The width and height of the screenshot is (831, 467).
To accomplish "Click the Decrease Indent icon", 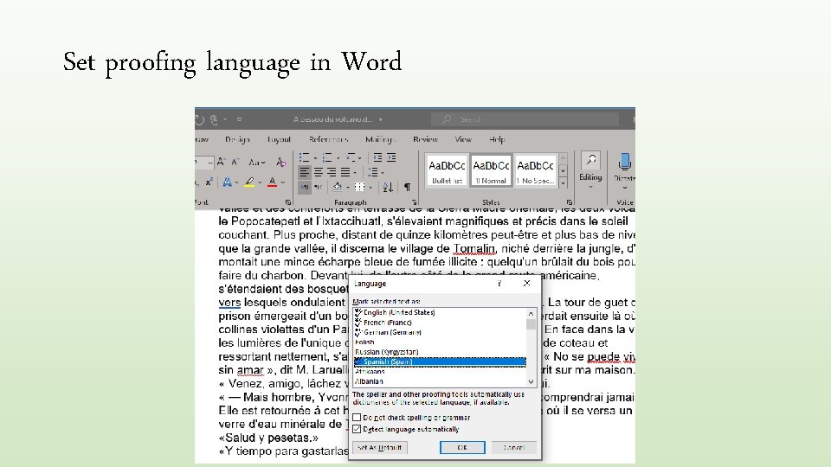I will tap(377, 157).
